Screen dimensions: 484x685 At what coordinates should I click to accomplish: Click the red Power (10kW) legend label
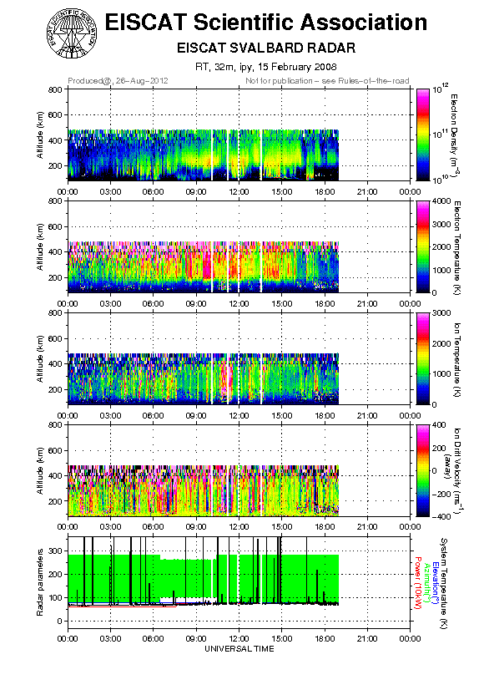[417, 583]
